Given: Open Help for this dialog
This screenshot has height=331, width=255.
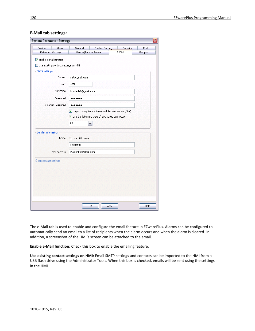Looking at the screenshot, I should pyautogui.click(x=148, y=206).
